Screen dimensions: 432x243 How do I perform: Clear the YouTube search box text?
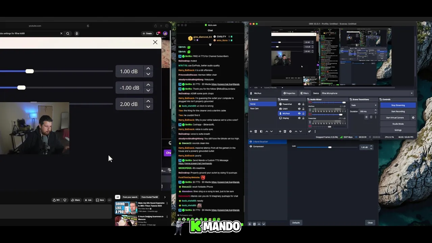point(61,33)
